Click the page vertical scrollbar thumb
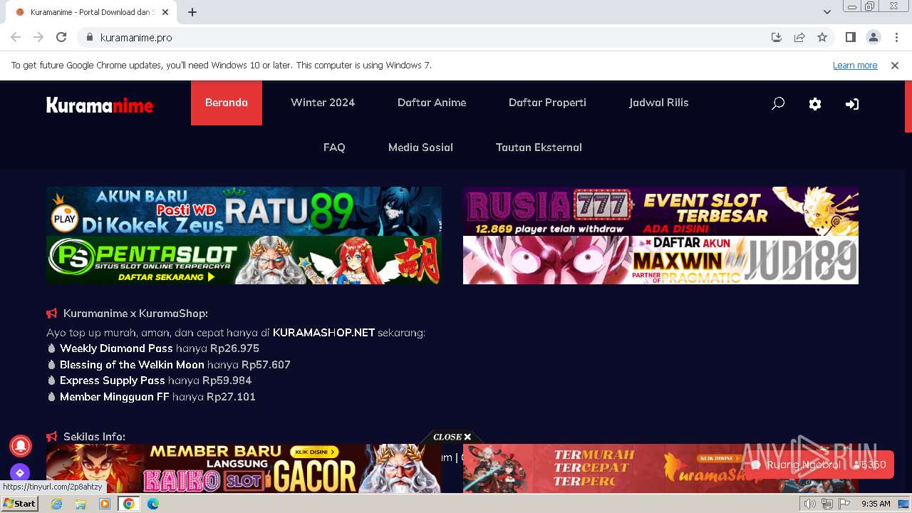The height and width of the screenshot is (513, 912). point(908,107)
